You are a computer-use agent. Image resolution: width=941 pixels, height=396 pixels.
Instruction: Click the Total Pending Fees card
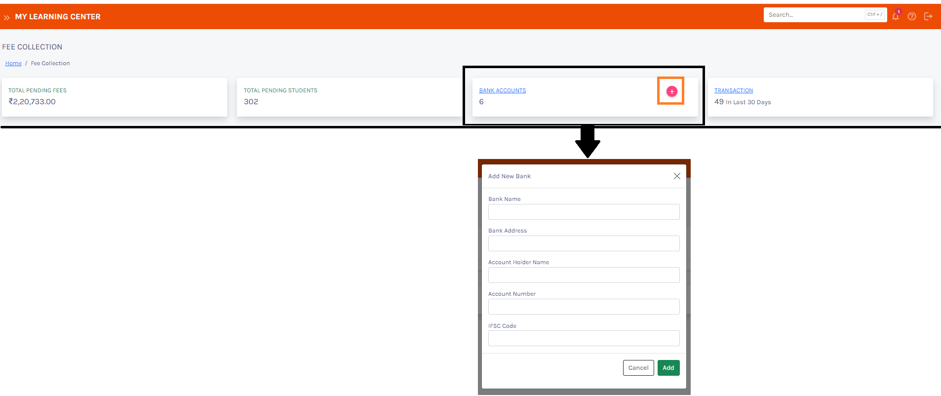click(x=114, y=97)
